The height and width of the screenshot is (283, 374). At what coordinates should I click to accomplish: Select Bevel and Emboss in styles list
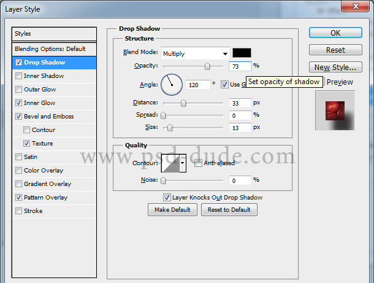click(x=48, y=117)
